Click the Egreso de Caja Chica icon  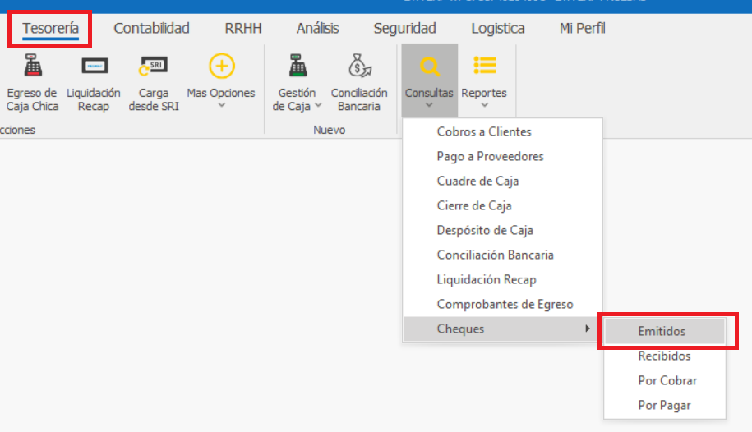click(x=33, y=66)
